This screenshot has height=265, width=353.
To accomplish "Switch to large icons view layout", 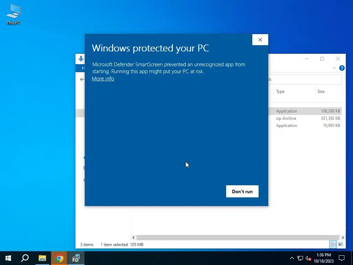I will pyautogui.click(x=341, y=244).
